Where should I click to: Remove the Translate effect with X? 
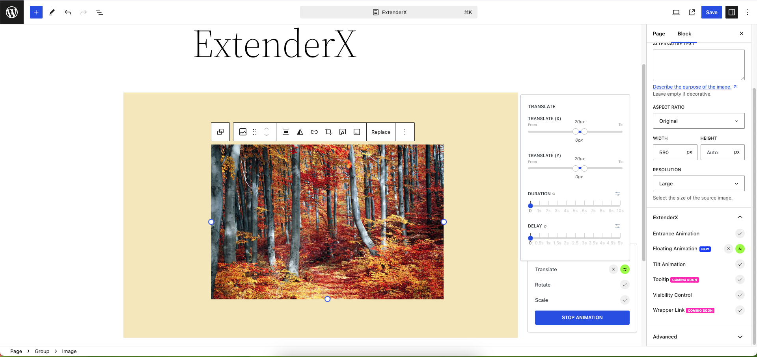coord(613,269)
